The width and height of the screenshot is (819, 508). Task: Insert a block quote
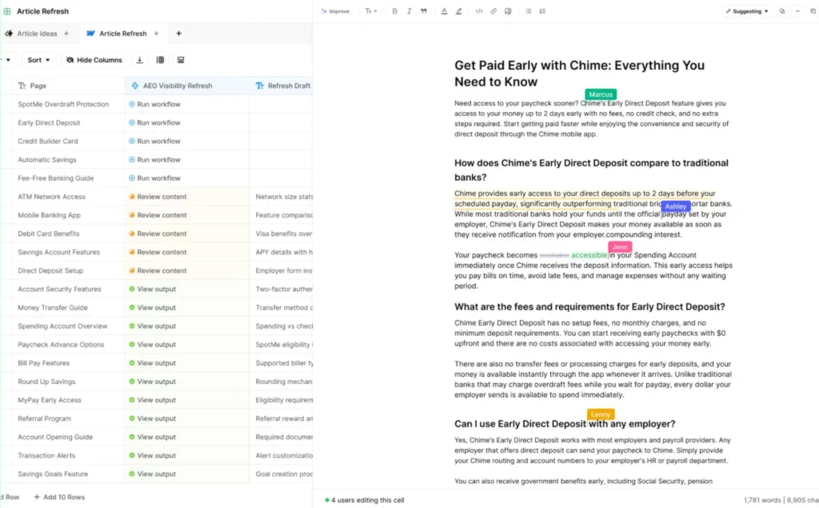click(x=424, y=11)
